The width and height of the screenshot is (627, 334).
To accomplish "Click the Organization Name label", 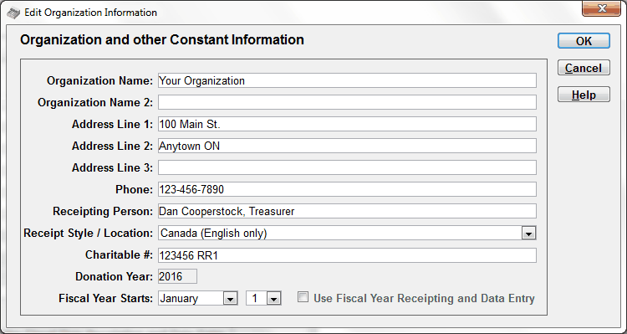I will [99, 81].
